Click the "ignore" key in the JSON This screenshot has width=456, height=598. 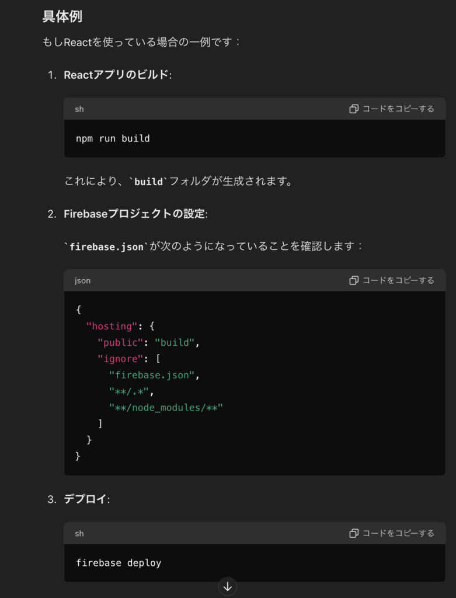[x=120, y=359]
